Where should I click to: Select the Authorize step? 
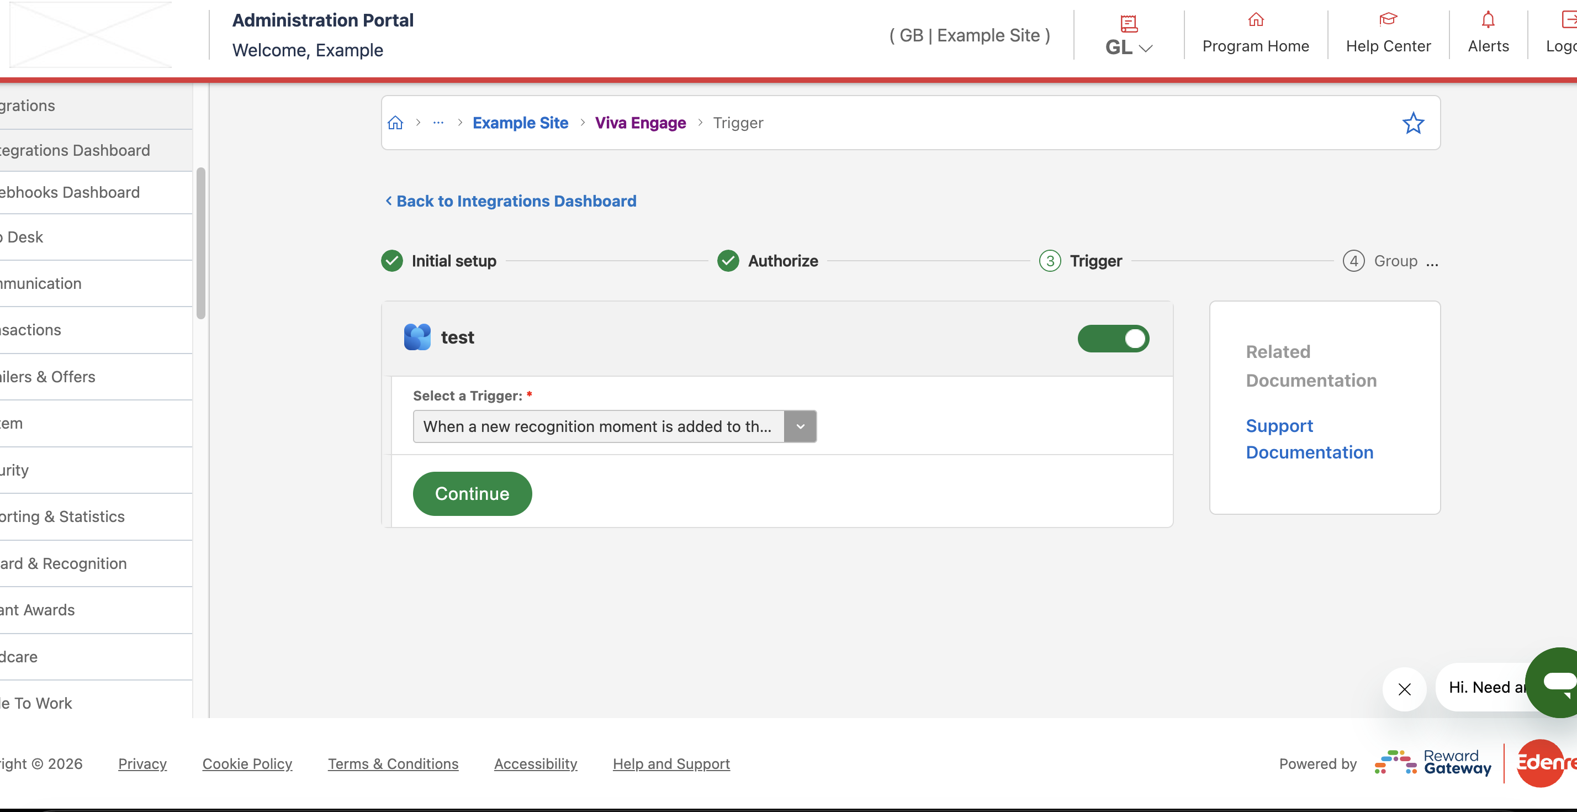768,261
